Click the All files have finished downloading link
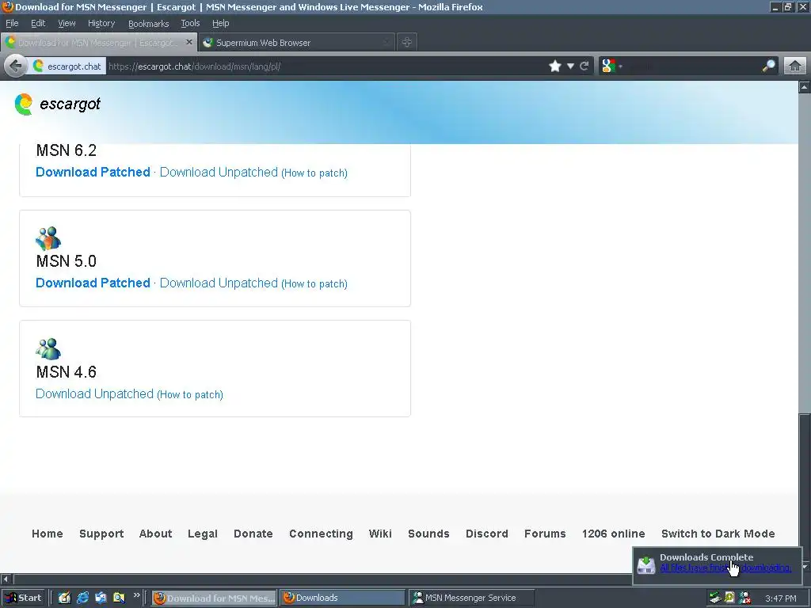Viewport: 811px width, 608px height. point(725,568)
